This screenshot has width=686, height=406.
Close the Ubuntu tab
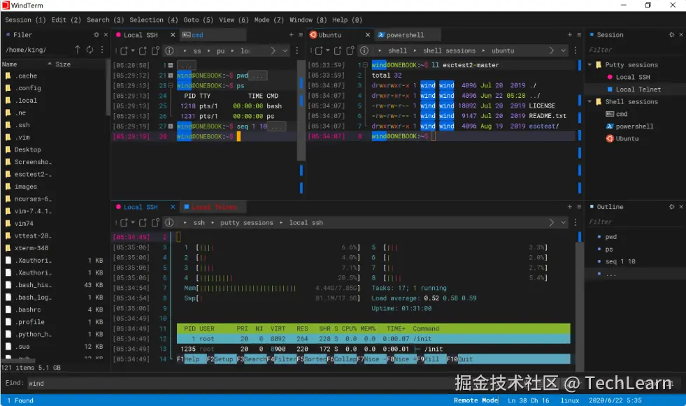click(368, 35)
